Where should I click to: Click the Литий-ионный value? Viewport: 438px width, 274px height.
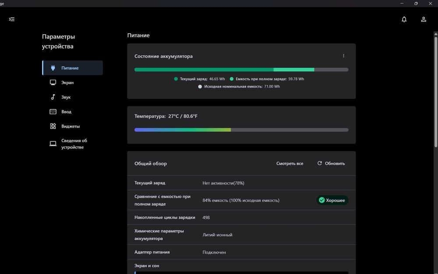coord(217,235)
